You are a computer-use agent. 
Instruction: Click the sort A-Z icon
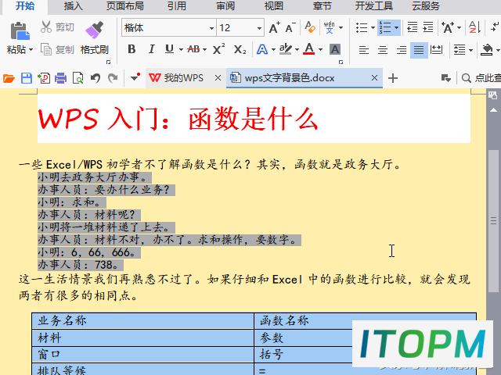(475, 27)
